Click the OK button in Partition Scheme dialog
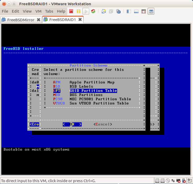This screenshot has width=193, height=184. [x=72, y=124]
